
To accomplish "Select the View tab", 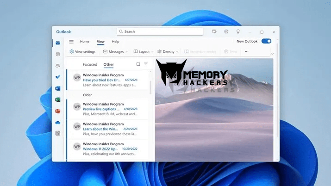I will pos(101,42).
